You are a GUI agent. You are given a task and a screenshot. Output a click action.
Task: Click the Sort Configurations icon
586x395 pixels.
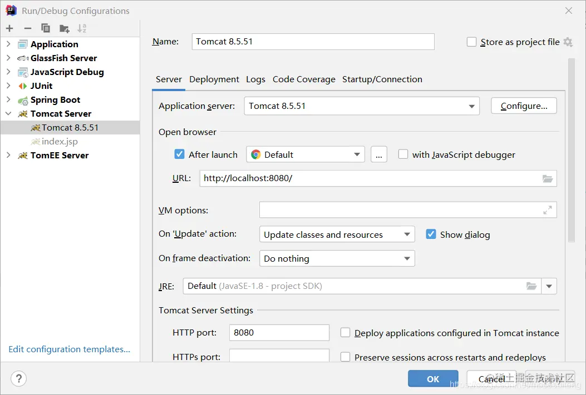click(x=82, y=28)
